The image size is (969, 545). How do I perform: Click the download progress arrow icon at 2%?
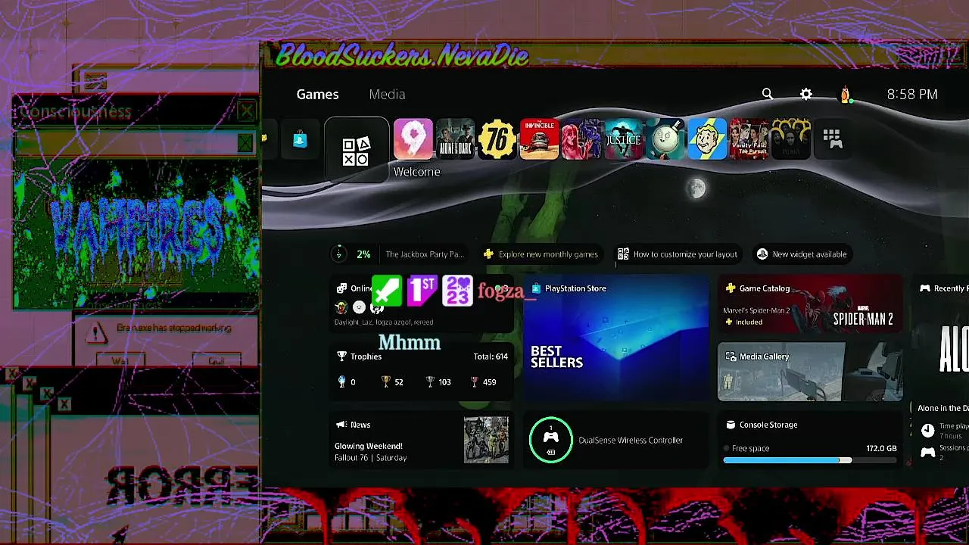coord(339,254)
